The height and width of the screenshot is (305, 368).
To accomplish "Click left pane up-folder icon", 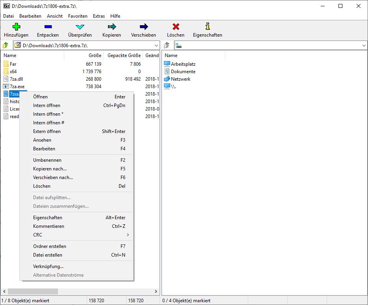I will 6,45.
